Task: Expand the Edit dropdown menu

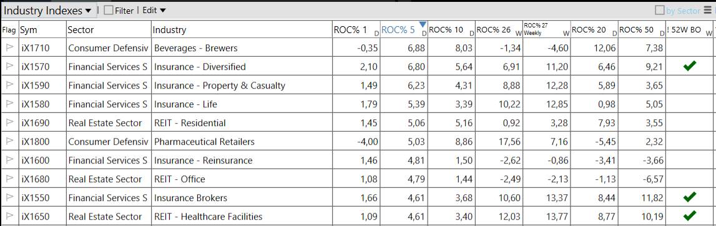Action: pyautogui.click(x=154, y=11)
